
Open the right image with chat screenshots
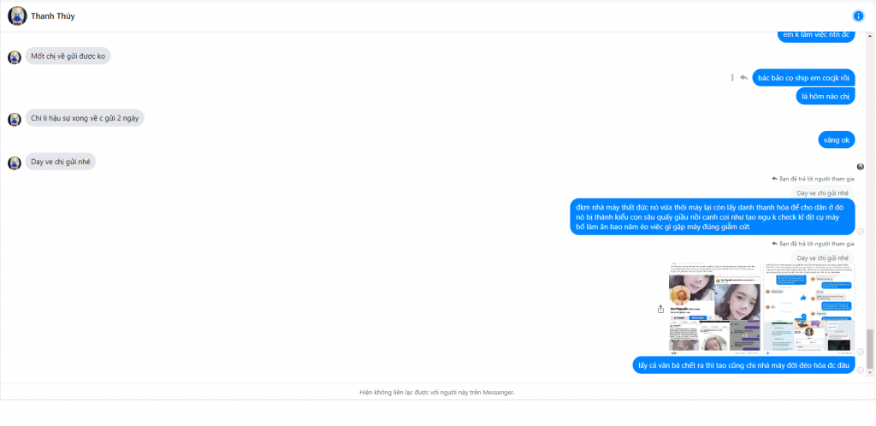(x=809, y=308)
